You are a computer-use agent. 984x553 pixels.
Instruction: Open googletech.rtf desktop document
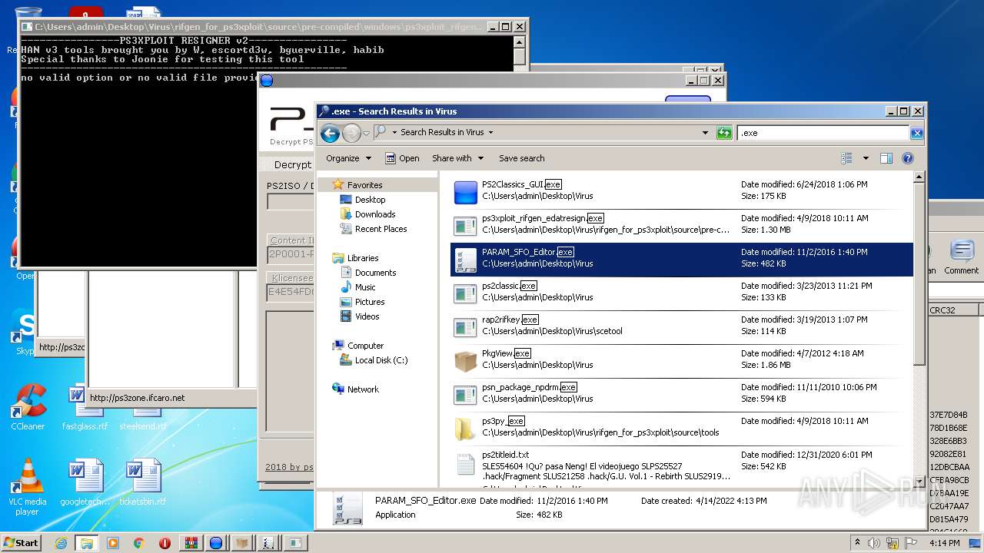point(85,482)
